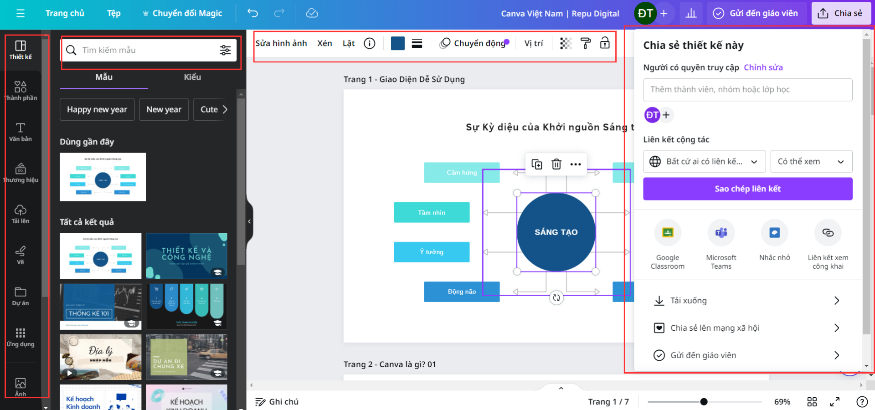Duplicate element using the copy icon
Viewport: 875px width, 410px height.
[x=537, y=164]
